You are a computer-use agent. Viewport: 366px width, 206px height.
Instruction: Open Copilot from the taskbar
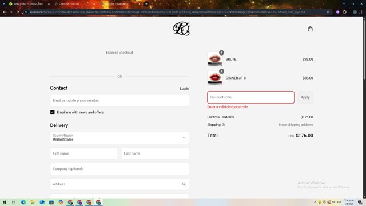(61, 202)
